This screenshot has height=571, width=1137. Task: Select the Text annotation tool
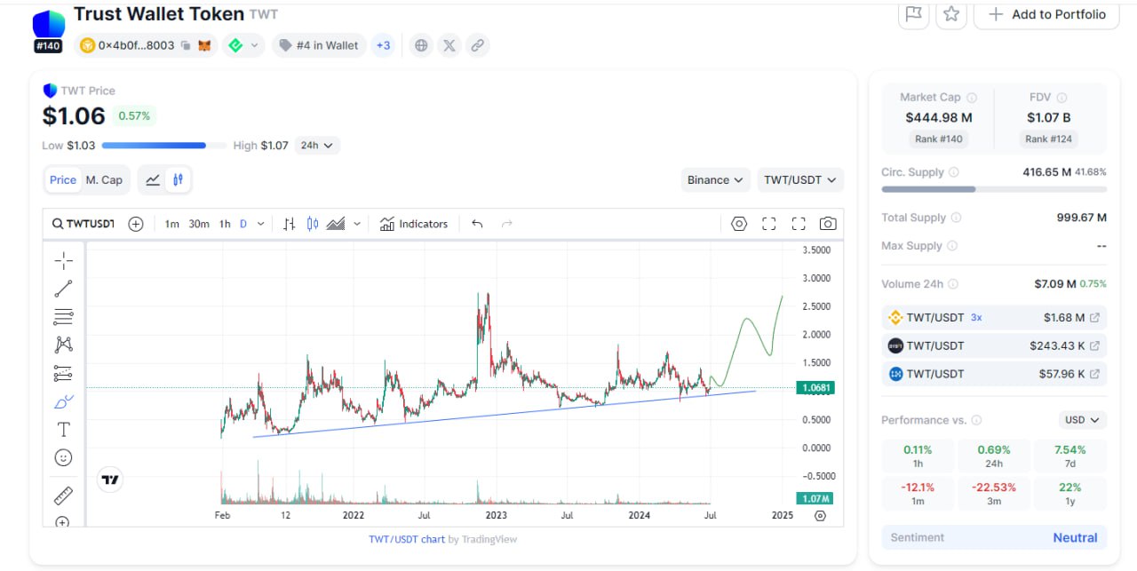point(64,430)
